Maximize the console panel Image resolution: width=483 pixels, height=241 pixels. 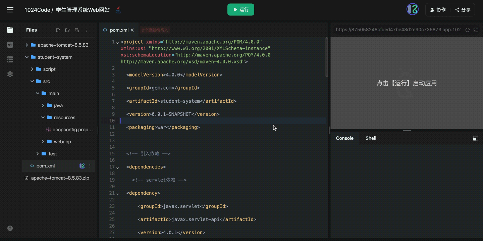[475, 138]
